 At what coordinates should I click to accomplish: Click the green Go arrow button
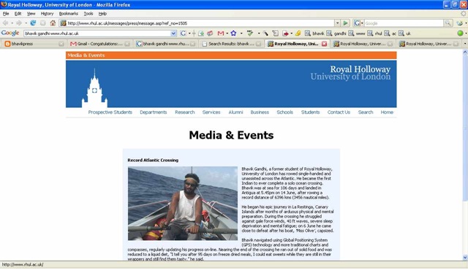[345, 23]
